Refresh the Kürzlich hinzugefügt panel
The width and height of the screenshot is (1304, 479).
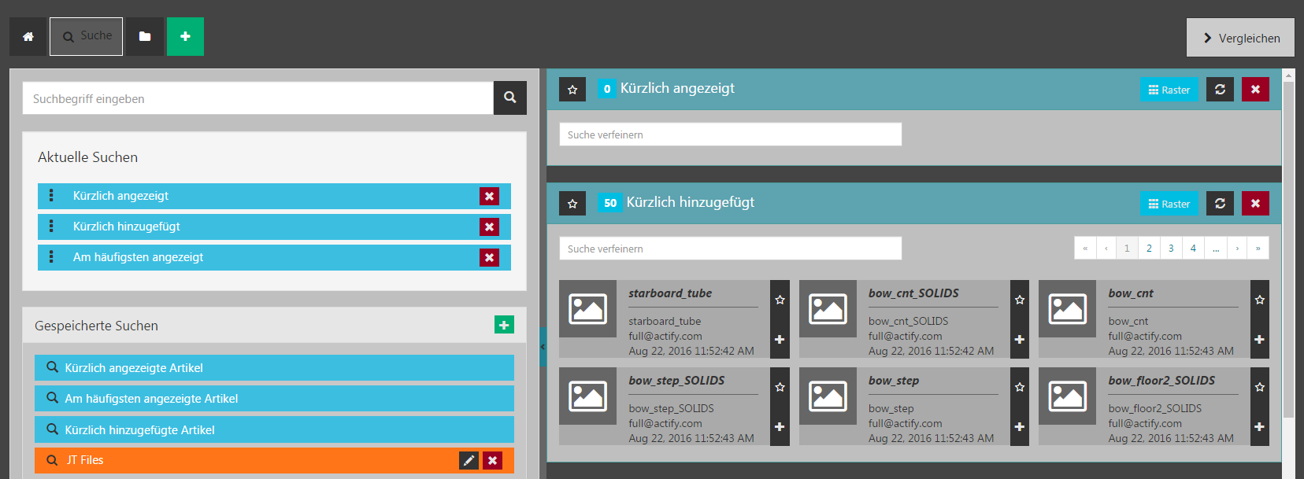pyautogui.click(x=1220, y=204)
